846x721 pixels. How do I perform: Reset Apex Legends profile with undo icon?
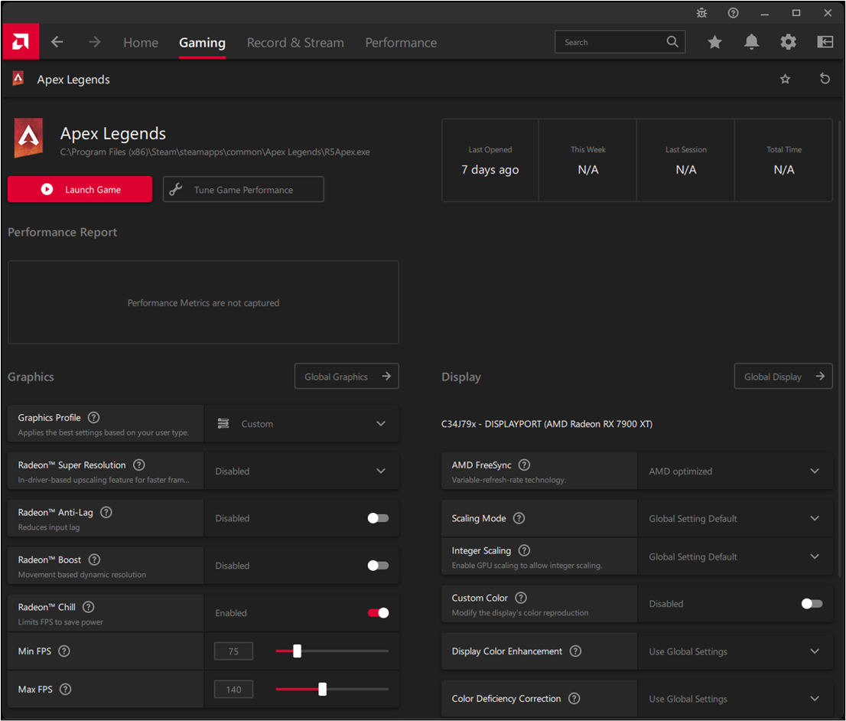coord(825,79)
